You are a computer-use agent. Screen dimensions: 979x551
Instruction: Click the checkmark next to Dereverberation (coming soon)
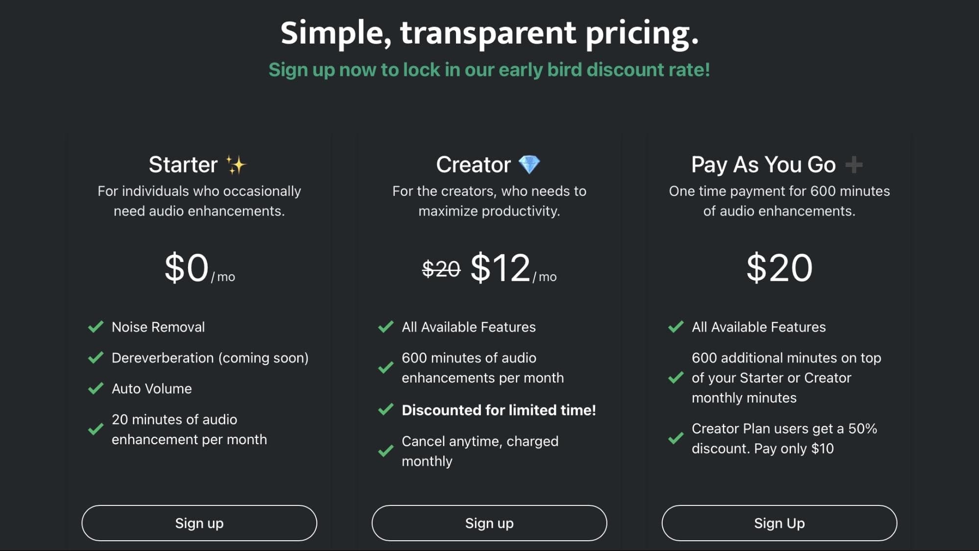(96, 358)
